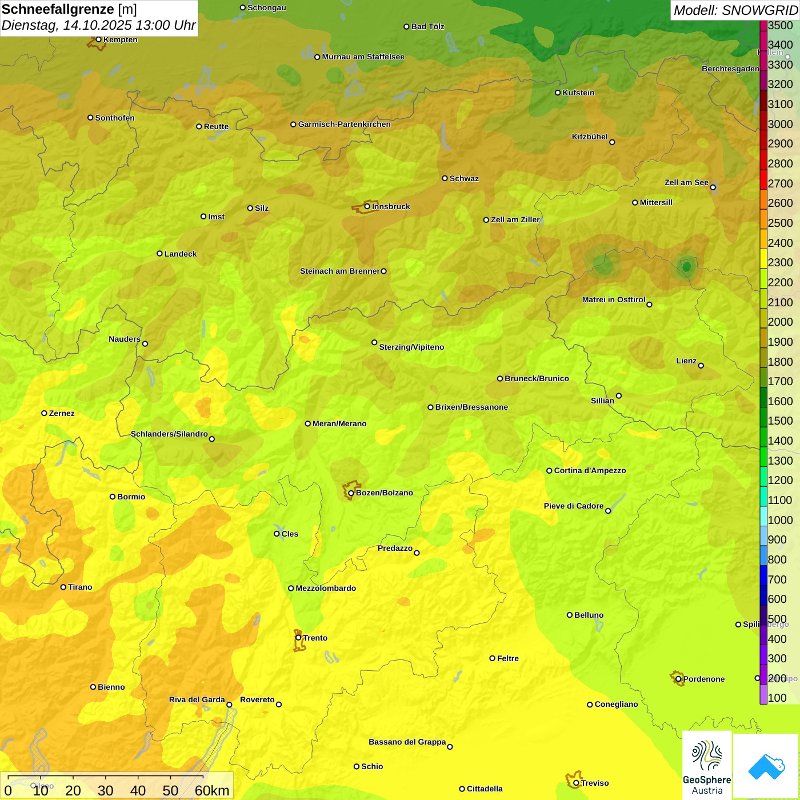Click the Landeck location dot
Viewport: 800px width, 800px height.
pyautogui.click(x=159, y=254)
